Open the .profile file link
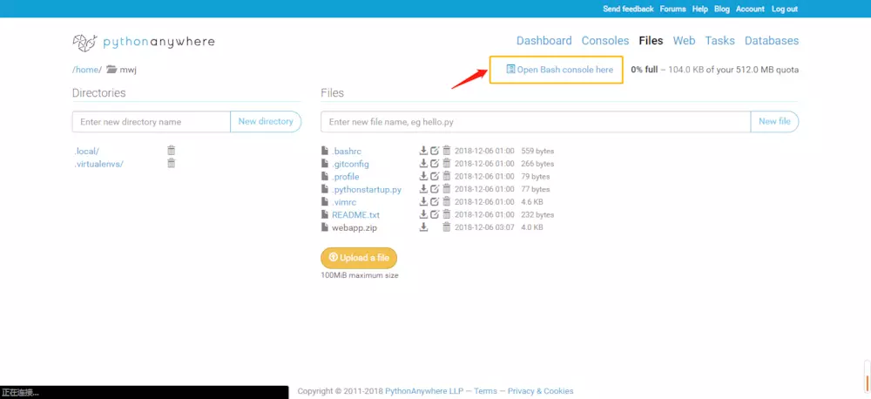 click(346, 177)
